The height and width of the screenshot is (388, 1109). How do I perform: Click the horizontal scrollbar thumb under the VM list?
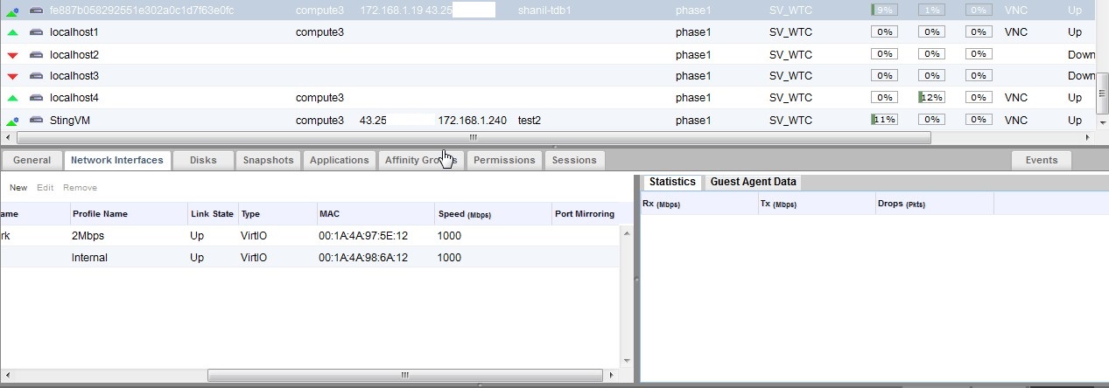(473, 137)
